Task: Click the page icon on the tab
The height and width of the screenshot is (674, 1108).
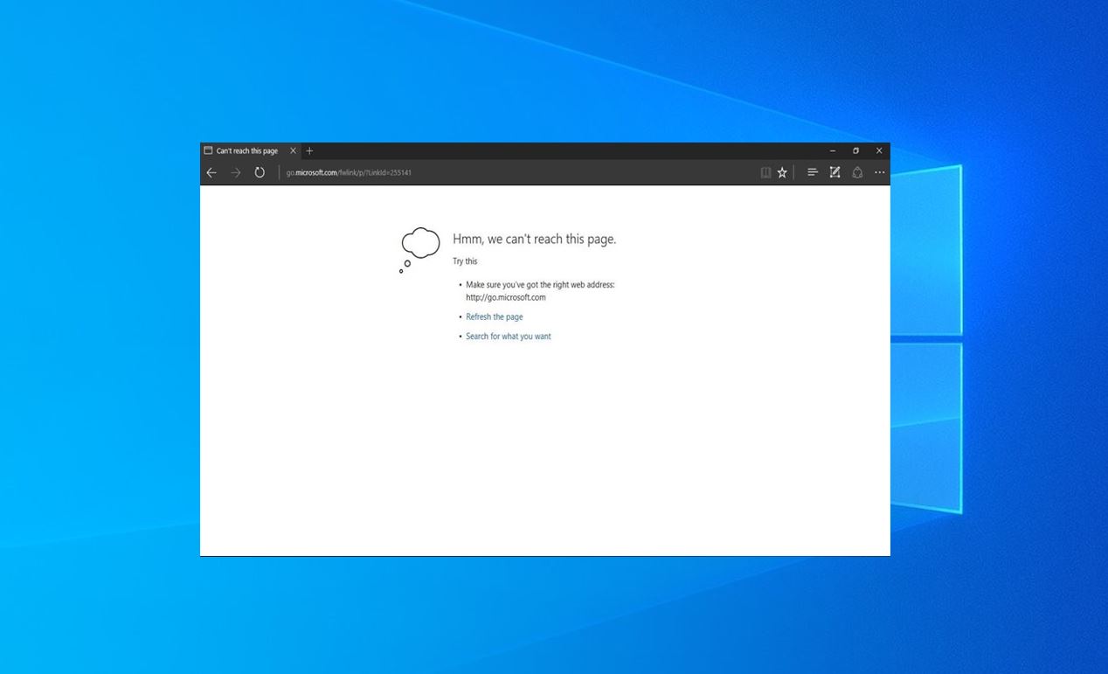Action: (x=208, y=150)
